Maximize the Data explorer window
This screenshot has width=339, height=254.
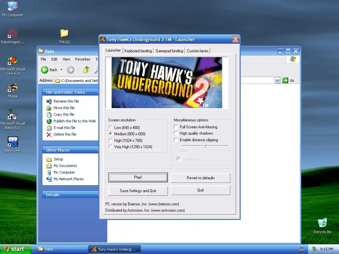(x=288, y=51)
